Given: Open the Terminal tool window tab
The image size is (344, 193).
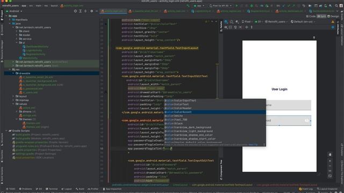Looking at the screenshot, I should (x=52, y=189).
